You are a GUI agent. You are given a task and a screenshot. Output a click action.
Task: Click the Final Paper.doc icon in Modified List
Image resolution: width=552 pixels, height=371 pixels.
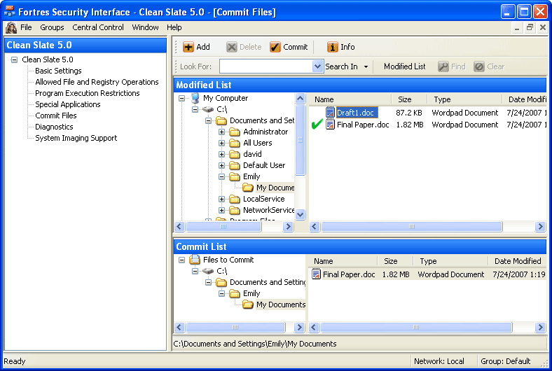[x=330, y=125]
